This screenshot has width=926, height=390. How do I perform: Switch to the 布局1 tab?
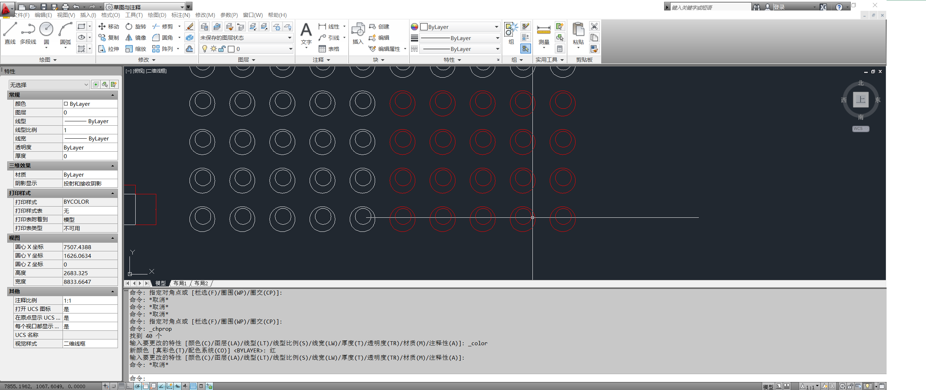click(180, 283)
